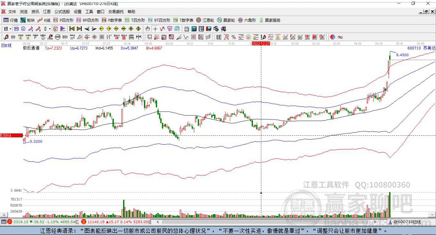436x235 pixels.
Task: Switch to the K线 chart button
Action: coord(44,20)
